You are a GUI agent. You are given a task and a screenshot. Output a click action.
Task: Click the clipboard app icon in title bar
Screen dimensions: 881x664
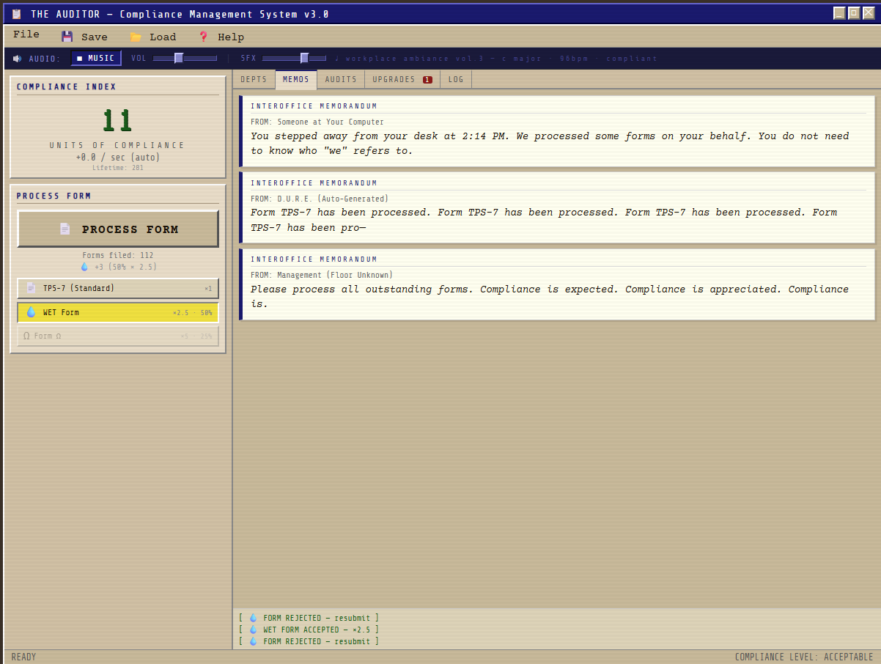pos(17,14)
